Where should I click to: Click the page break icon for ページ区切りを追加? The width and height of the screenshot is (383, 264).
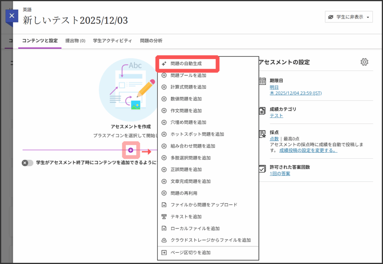(164, 252)
